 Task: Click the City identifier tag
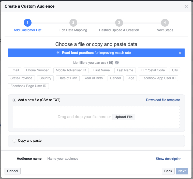tap(175, 70)
